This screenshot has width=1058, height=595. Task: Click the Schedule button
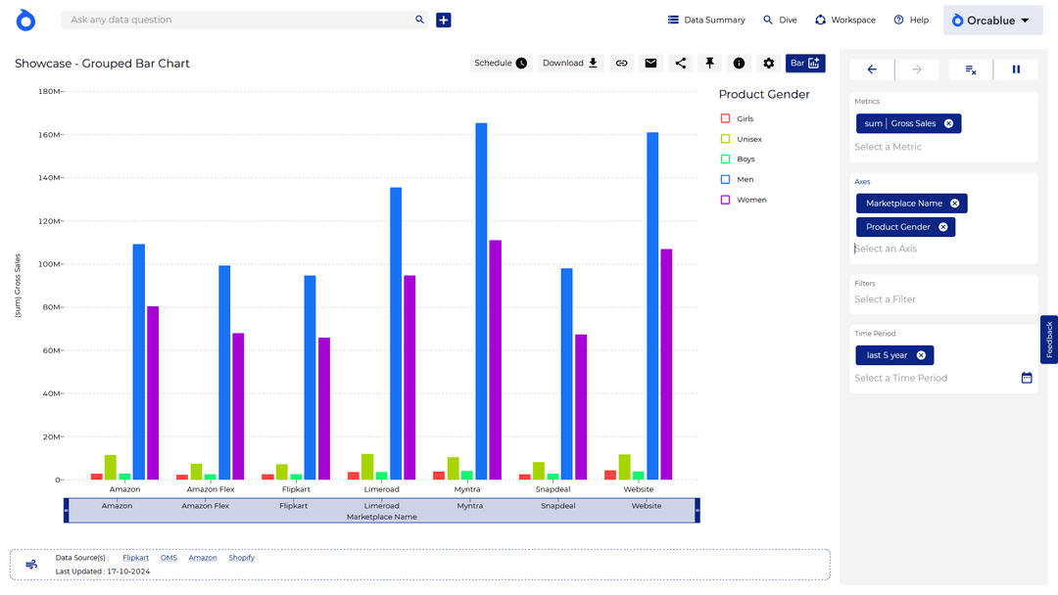point(501,64)
